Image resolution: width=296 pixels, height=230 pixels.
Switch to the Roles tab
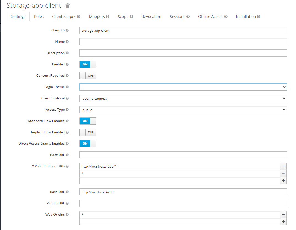click(39, 17)
